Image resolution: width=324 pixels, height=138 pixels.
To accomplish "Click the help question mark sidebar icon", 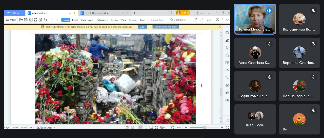I will (x=227, y=101).
